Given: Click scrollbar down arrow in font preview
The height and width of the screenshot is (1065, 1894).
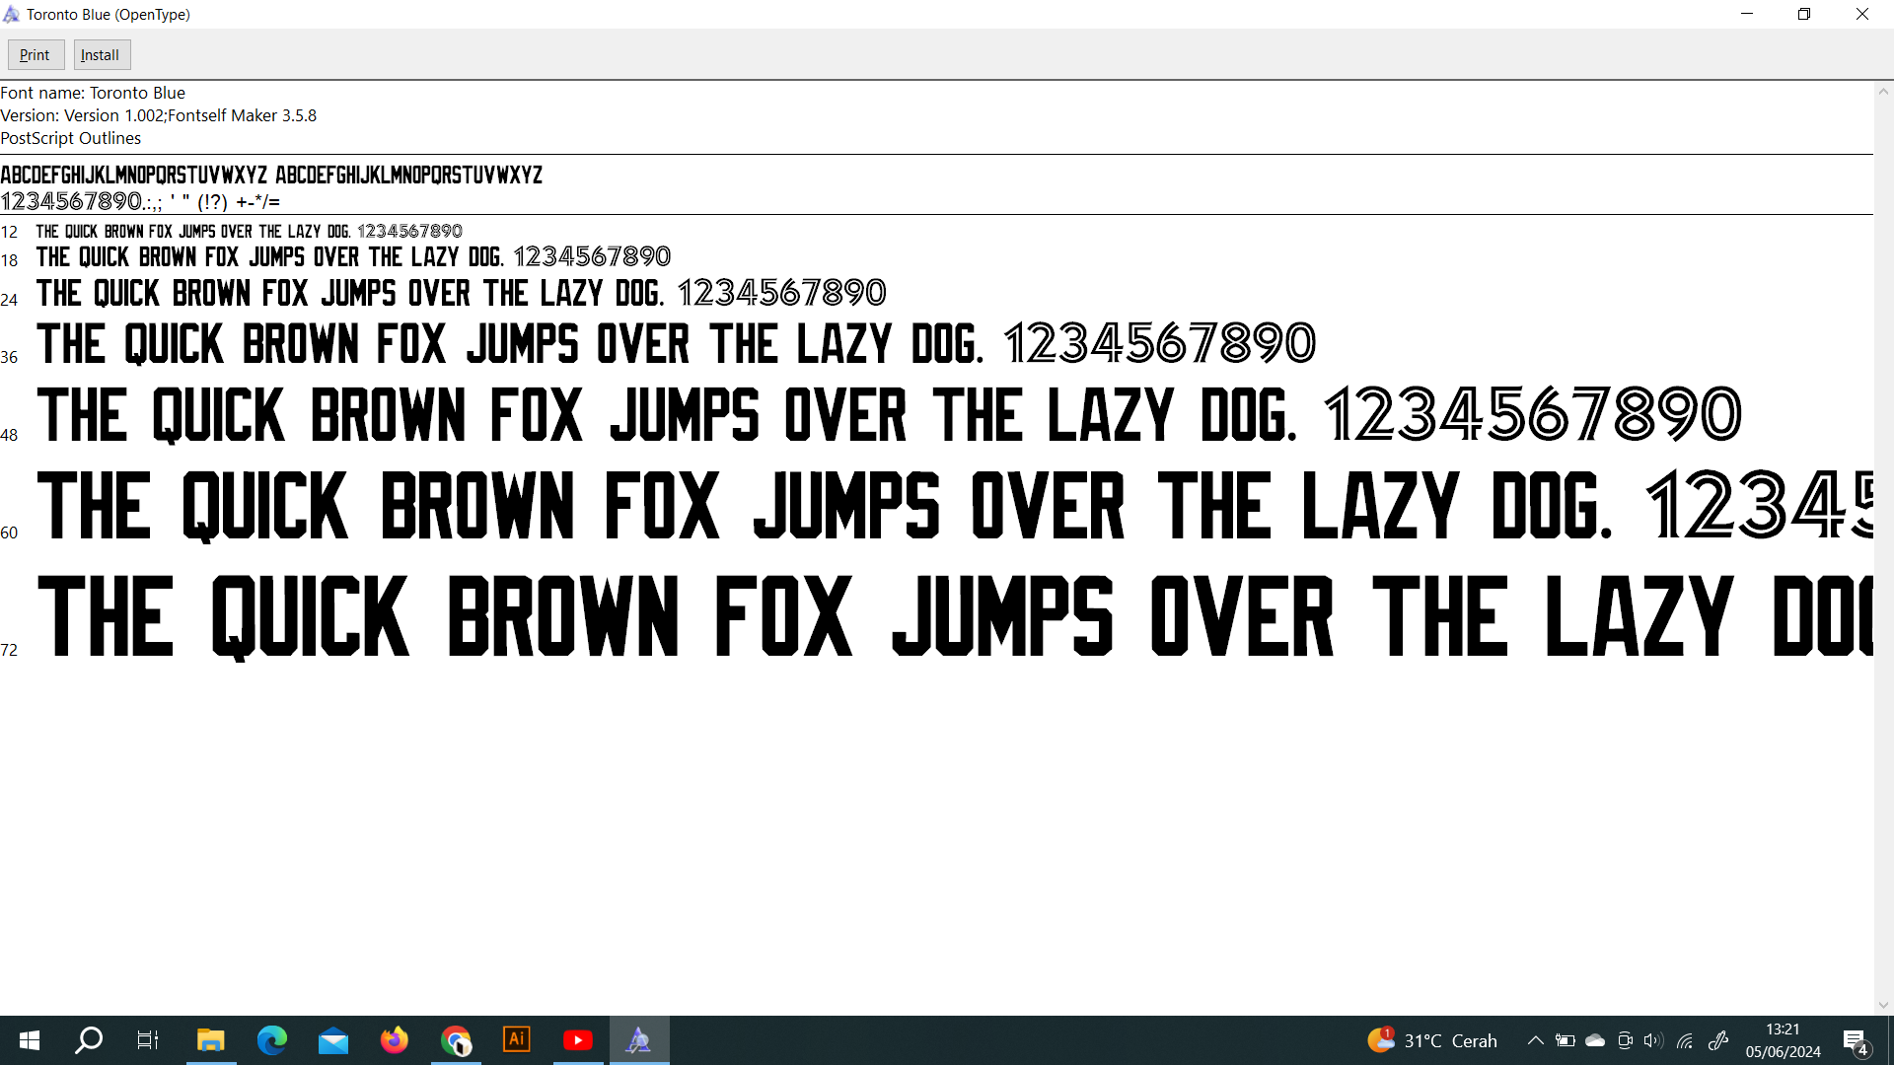Looking at the screenshot, I should [x=1883, y=1006].
